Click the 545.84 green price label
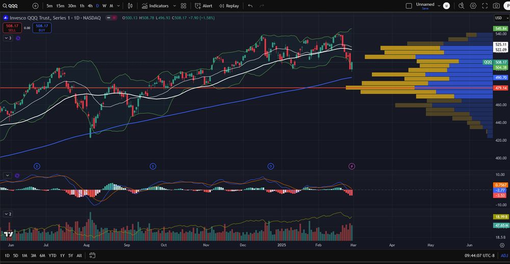The image size is (510, 264). [x=501, y=28]
